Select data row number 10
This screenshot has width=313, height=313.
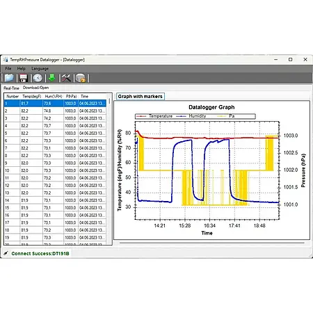55,170
